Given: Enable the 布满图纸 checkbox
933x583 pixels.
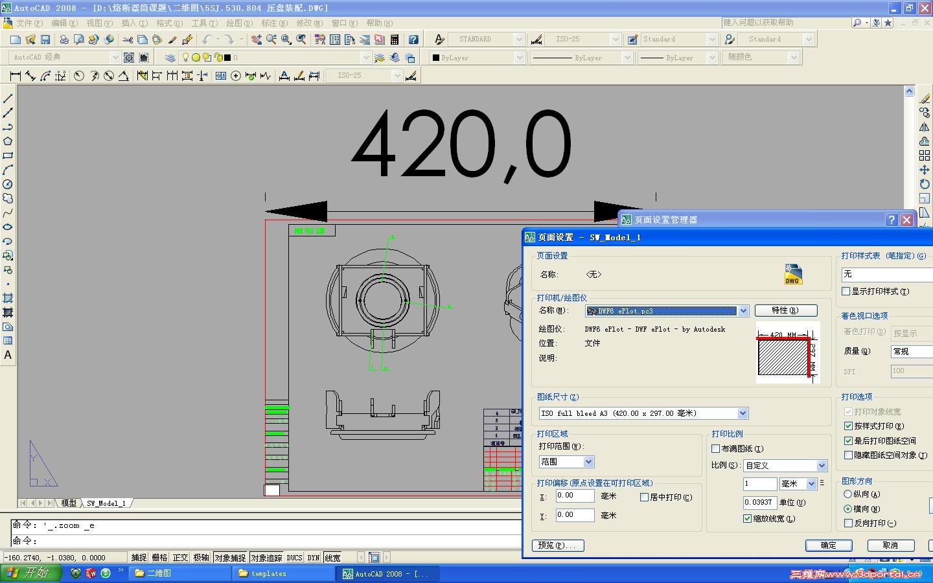Looking at the screenshot, I should tap(716, 448).
